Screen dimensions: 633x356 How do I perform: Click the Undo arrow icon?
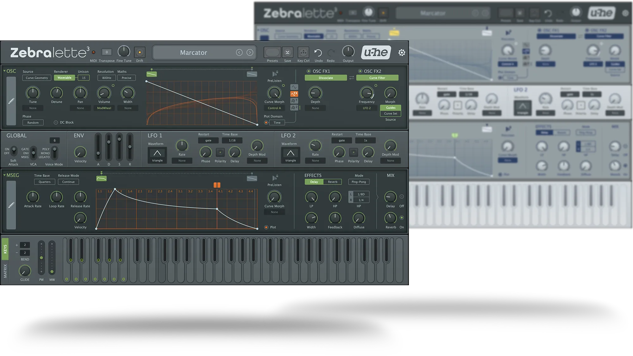(318, 52)
